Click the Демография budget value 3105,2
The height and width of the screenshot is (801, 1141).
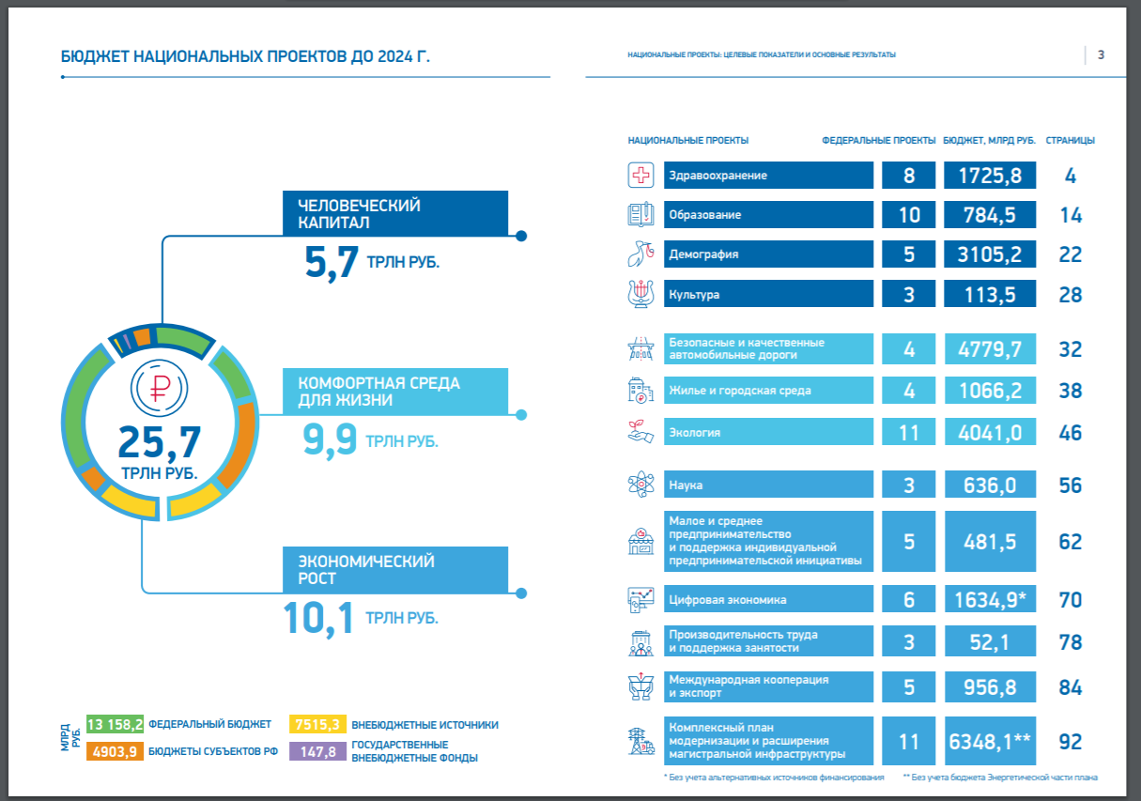pyautogui.click(x=990, y=254)
